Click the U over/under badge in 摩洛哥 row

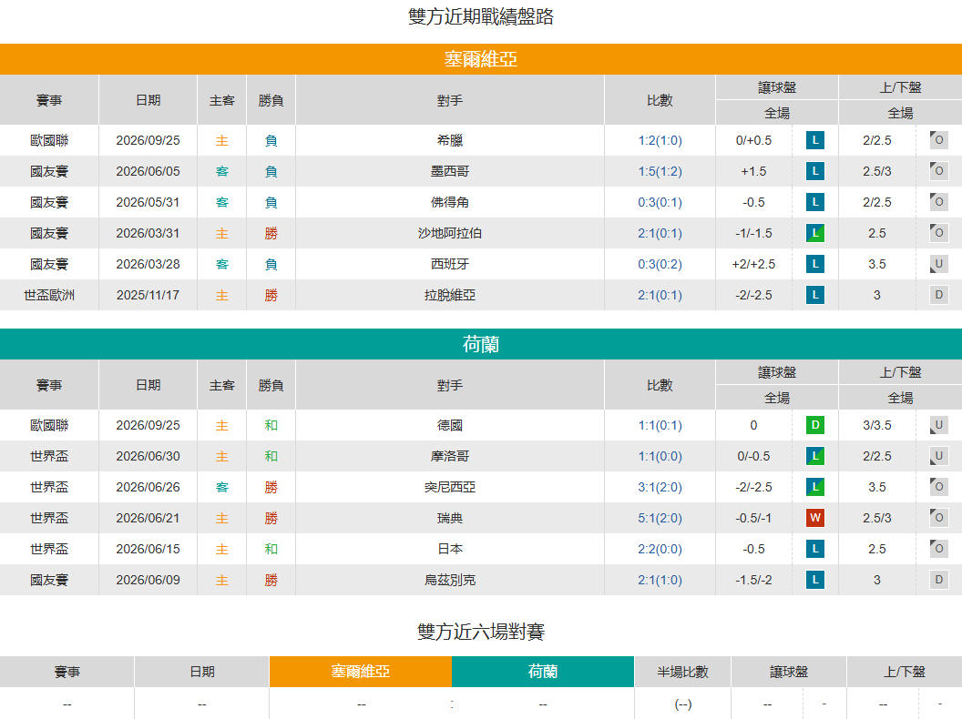[x=938, y=456]
